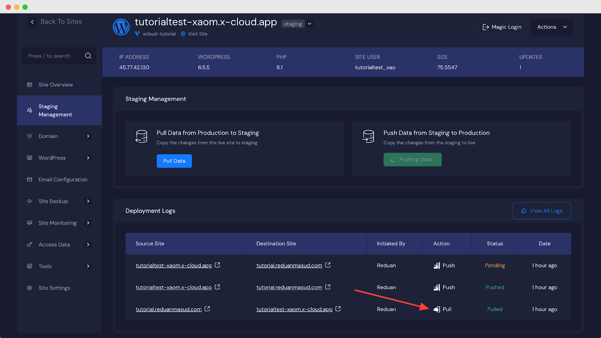Go to Site Overview
This screenshot has width=601, height=338.
coord(56,85)
